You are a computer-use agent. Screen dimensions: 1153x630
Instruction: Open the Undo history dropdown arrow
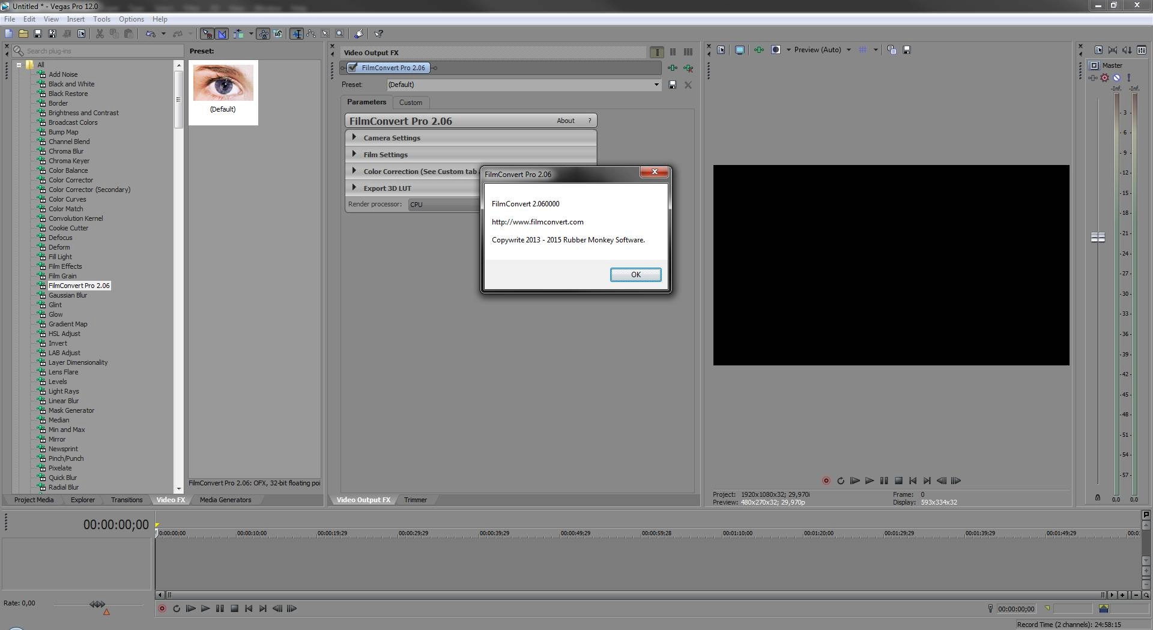click(x=163, y=34)
